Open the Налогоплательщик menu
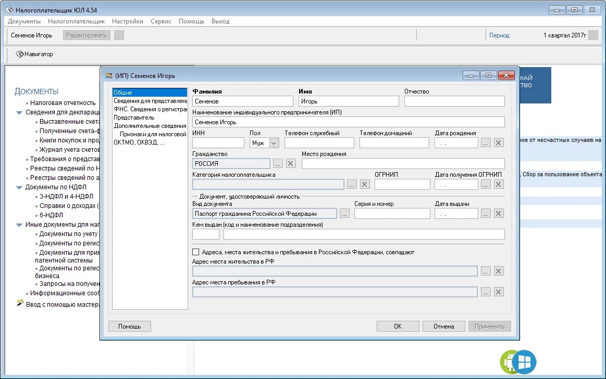 point(76,21)
